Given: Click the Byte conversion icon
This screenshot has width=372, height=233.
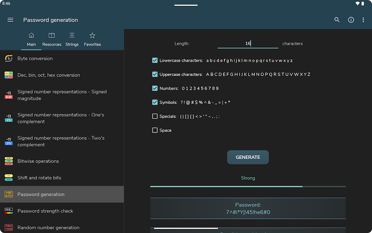Looking at the screenshot, I should [x=9, y=59].
